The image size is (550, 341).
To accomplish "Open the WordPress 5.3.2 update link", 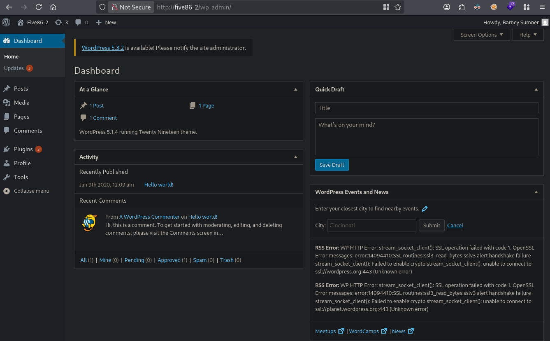I will click(103, 48).
